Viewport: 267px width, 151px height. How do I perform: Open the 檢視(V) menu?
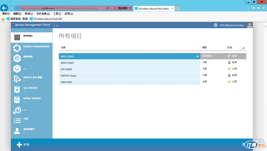pyautogui.click(x=29, y=14)
